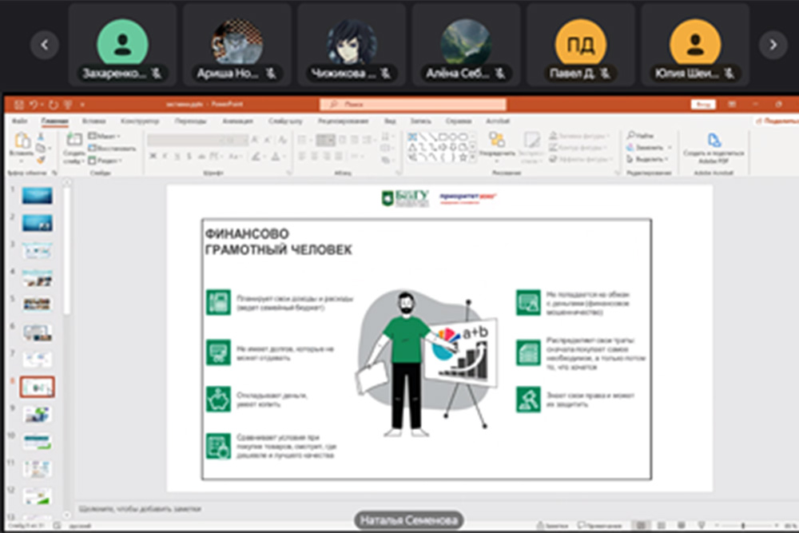Show next meeting participants with right arrow

point(773,45)
